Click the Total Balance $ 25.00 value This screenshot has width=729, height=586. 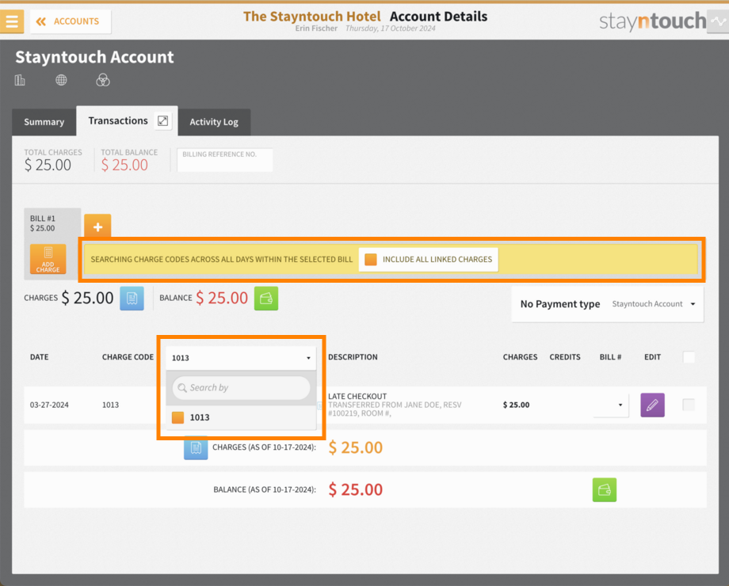pyautogui.click(x=124, y=165)
